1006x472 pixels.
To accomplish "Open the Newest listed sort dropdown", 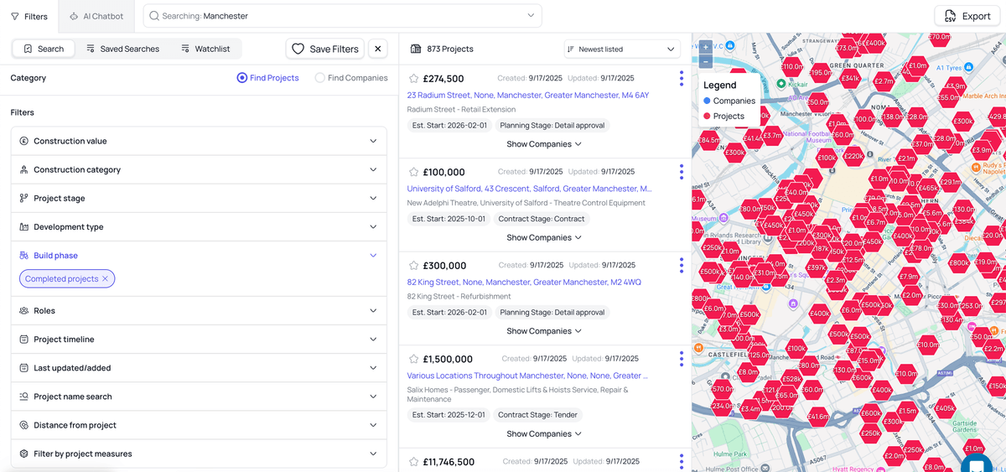I will (x=622, y=49).
